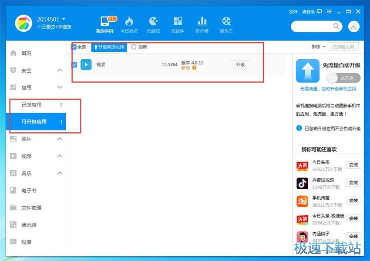Click the 手机淘宝 app icon
370x261 pixels.
pyautogui.click(x=302, y=201)
